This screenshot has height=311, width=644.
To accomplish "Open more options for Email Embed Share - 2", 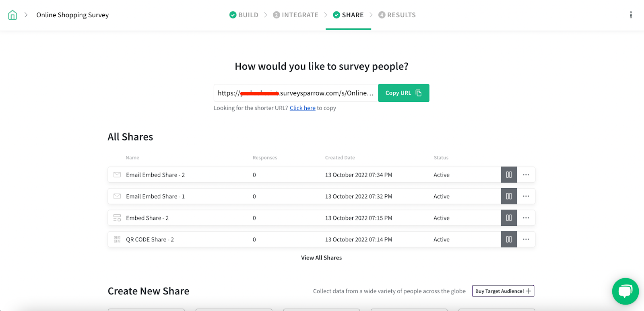I will click(526, 175).
